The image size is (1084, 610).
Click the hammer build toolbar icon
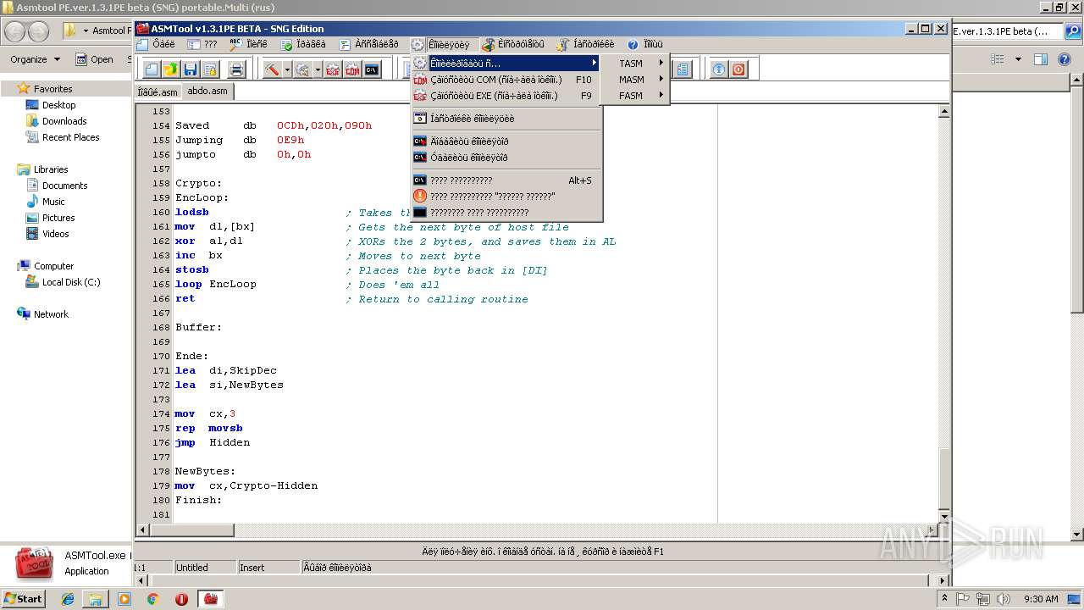point(272,69)
